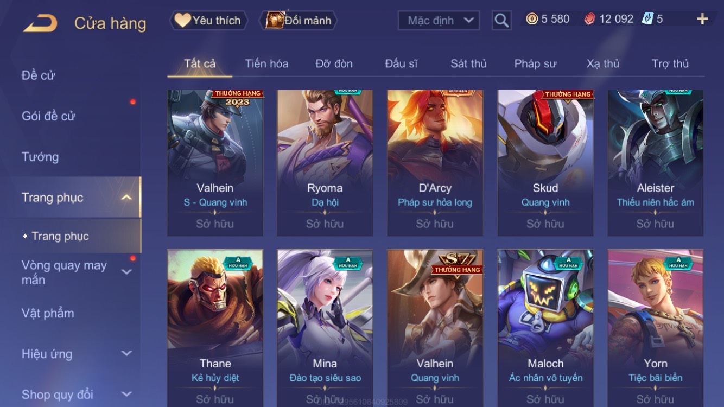Switch to the Sát thủ tab
This screenshot has height=407, width=724.
point(468,63)
